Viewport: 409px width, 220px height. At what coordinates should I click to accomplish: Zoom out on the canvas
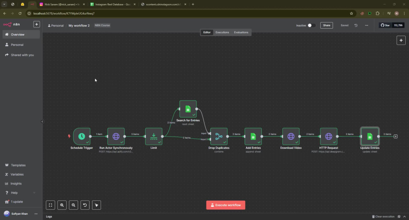[x=73, y=205]
